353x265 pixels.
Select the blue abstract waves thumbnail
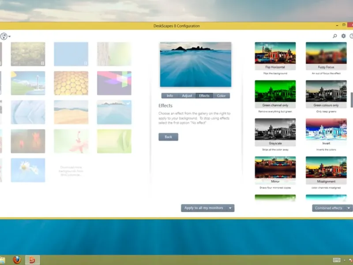28,112
